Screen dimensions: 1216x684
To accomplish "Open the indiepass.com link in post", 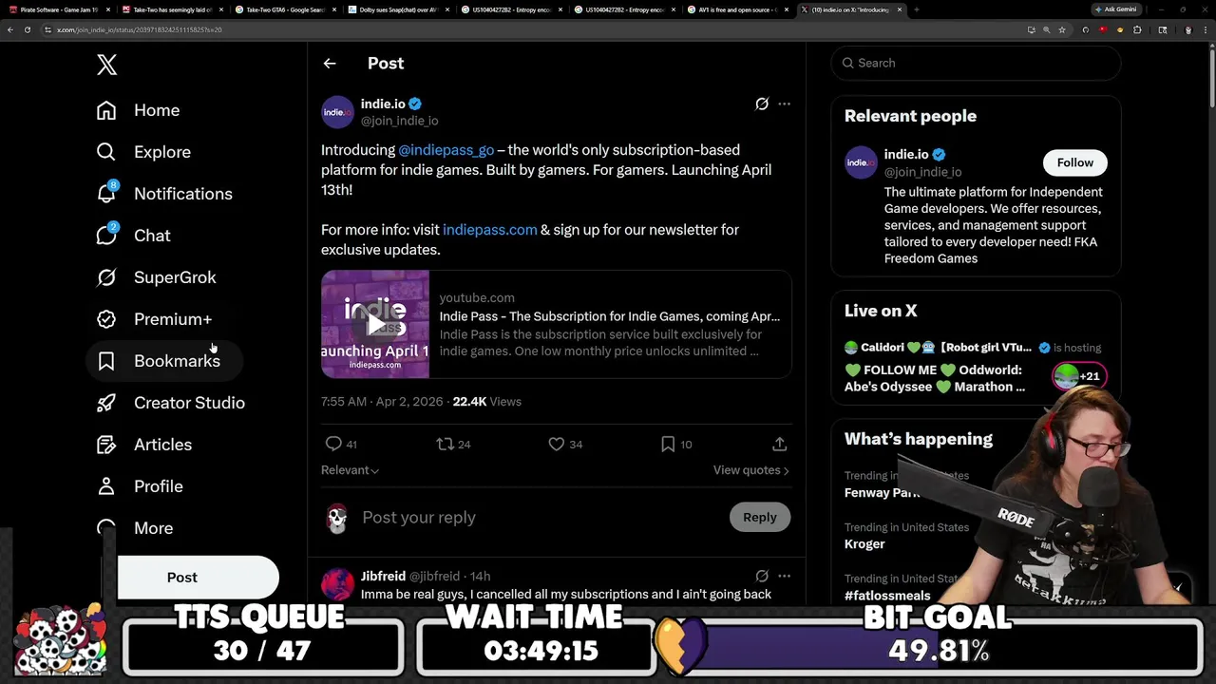I will (489, 230).
